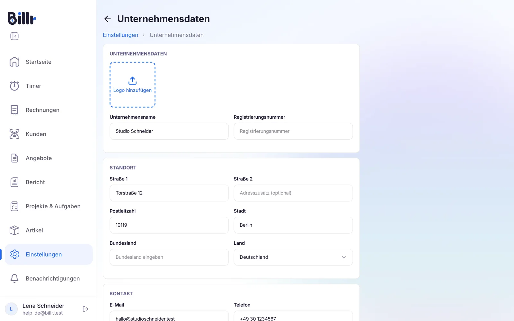
Task: Click the Unternehmensdaten page title
Action: point(164,19)
